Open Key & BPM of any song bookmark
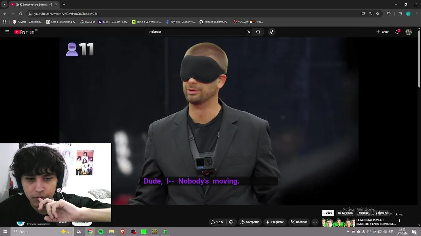This screenshot has width=421, height=236. [181, 22]
